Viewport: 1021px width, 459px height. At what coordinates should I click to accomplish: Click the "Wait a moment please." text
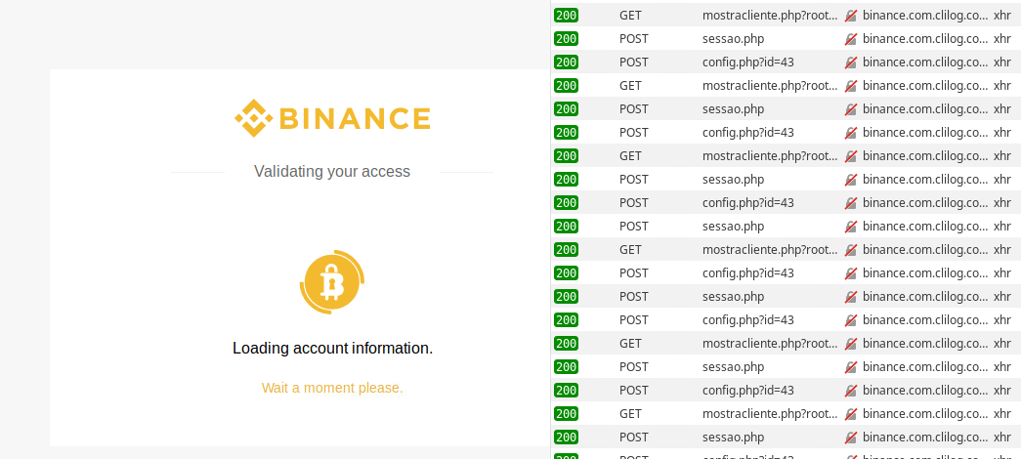point(332,388)
